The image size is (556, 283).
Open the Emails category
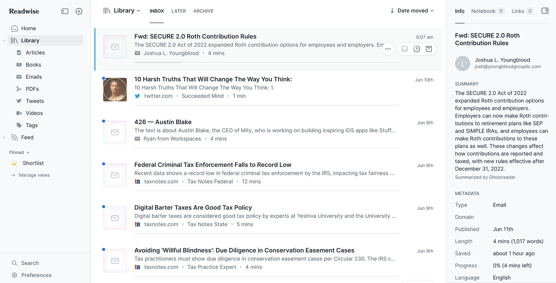pos(34,77)
